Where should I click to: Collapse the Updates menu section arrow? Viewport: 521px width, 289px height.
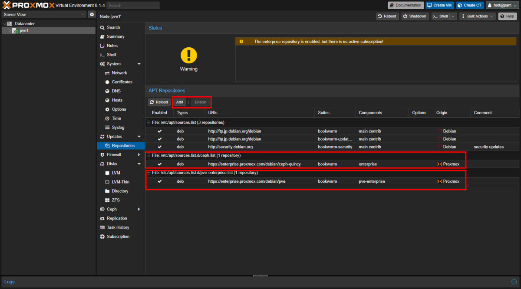139,137
